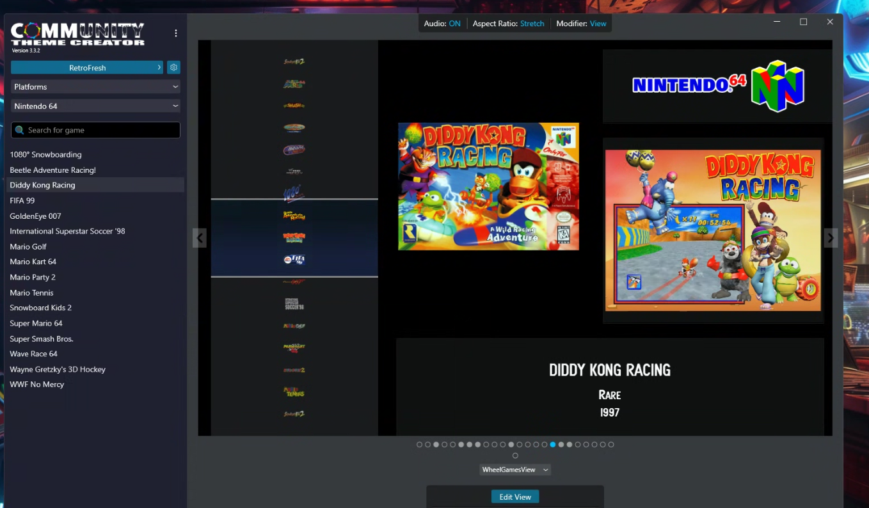
Task: Select the lone dot below the dot row
Action: (515, 456)
